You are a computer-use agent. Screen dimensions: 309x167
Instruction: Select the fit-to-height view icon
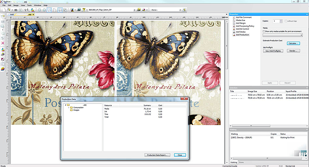pos(54,10)
